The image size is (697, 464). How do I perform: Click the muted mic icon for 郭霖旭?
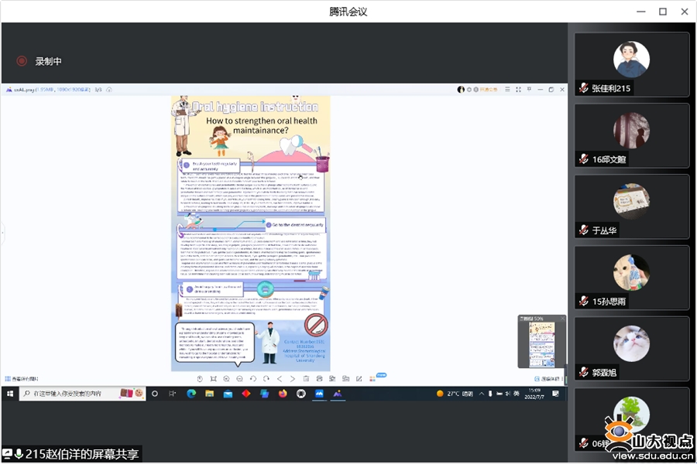pos(584,373)
